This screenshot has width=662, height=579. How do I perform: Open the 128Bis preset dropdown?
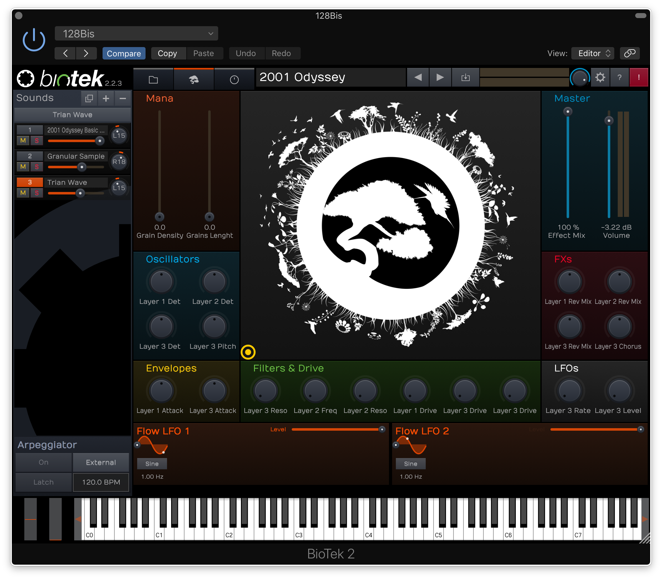coord(136,33)
